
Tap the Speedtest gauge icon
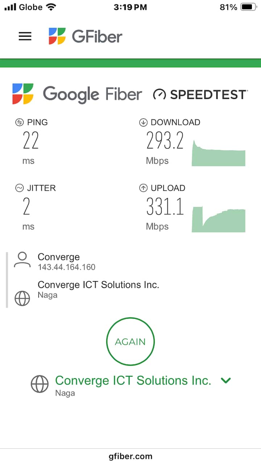click(x=159, y=95)
